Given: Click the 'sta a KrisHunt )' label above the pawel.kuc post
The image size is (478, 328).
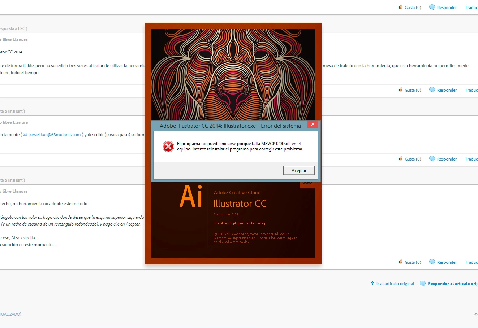Looking at the screenshot, I should point(12,111).
